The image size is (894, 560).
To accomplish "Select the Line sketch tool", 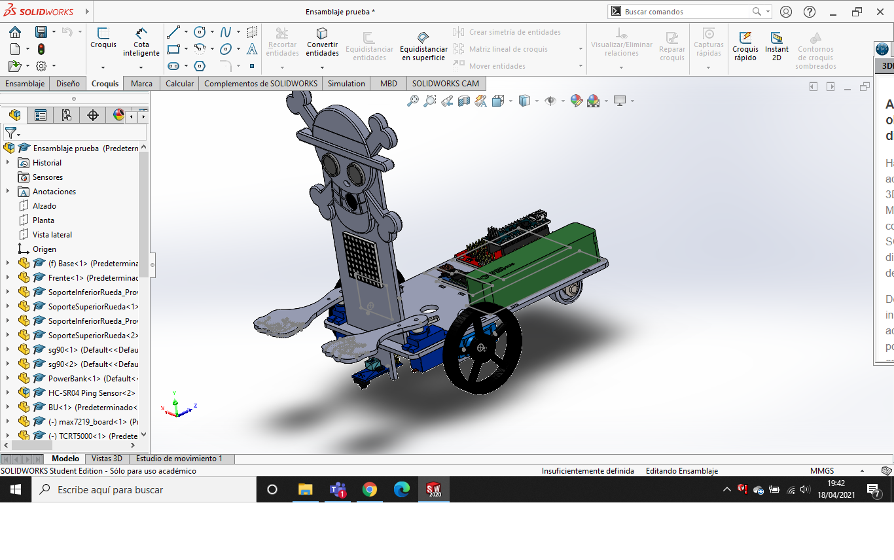I will pos(173,32).
